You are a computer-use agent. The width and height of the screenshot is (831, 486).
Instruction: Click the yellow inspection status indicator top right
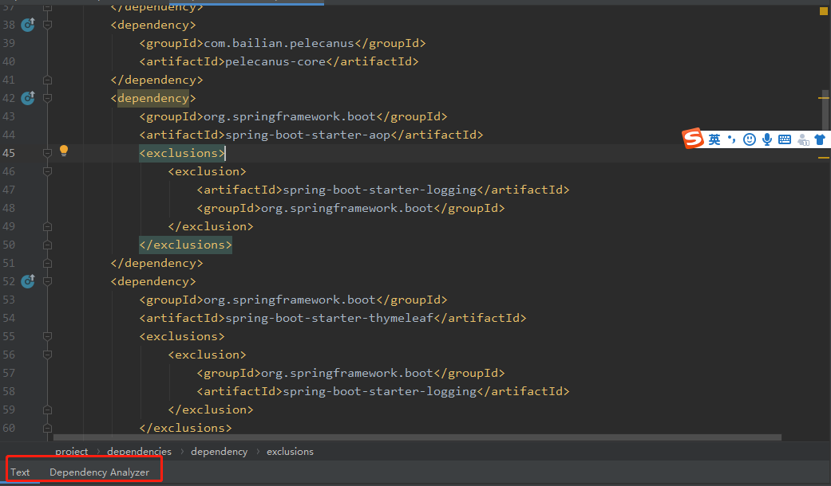824,11
